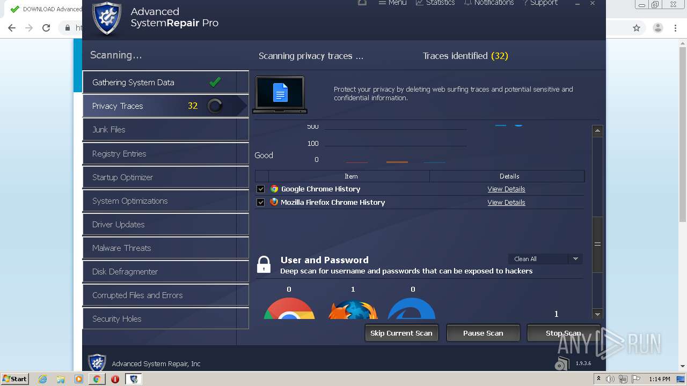Select the Registry Entries step
The width and height of the screenshot is (687, 386).
point(165,154)
